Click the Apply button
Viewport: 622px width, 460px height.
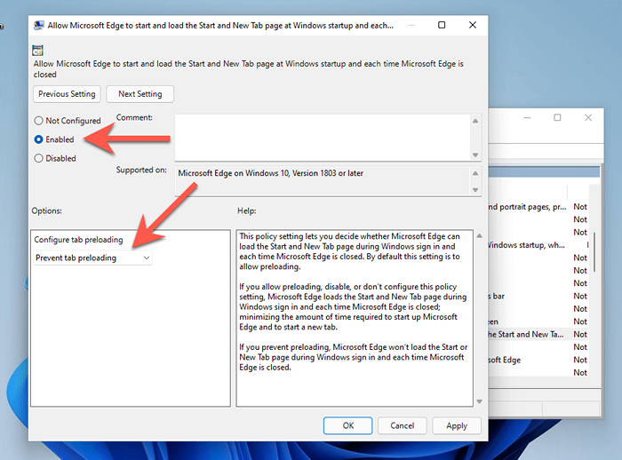coord(457,425)
